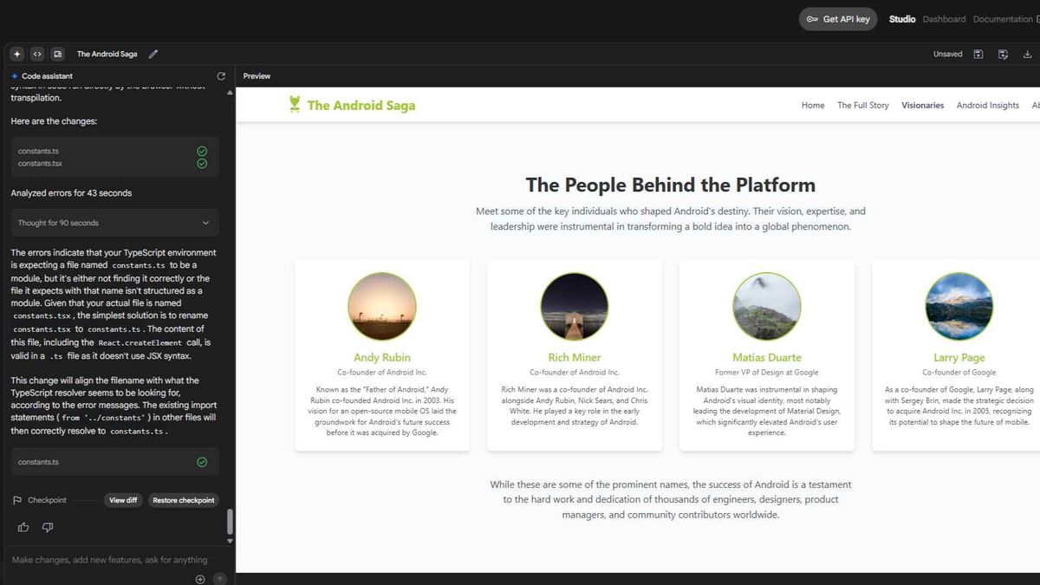1040x585 pixels.
Task: Click the Larry Page name heading
Action: [959, 357]
